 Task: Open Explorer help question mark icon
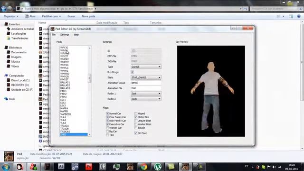point(299,16)
